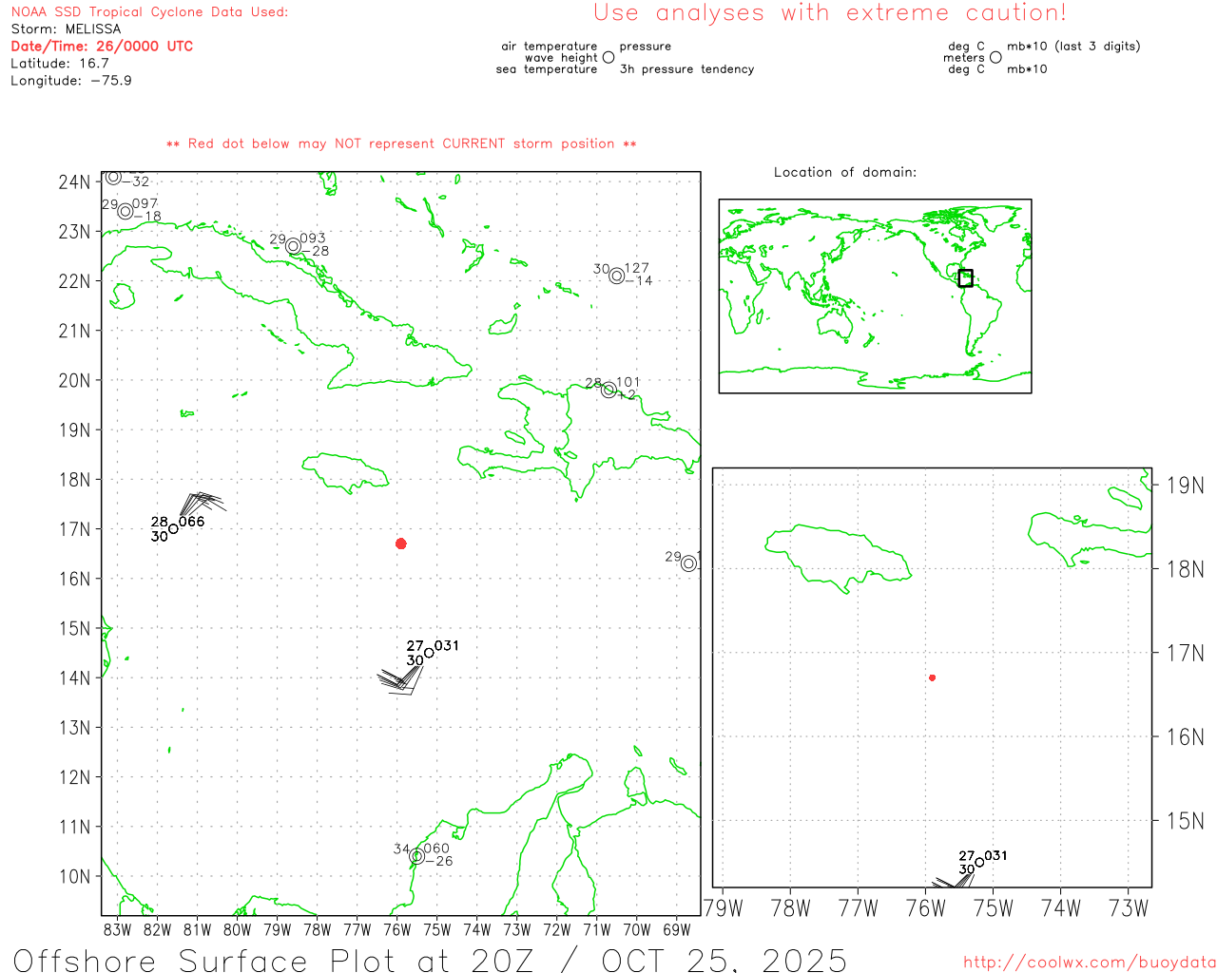Click the legend circle next to meters
1217x973 pixels.
tap(995, 57)
